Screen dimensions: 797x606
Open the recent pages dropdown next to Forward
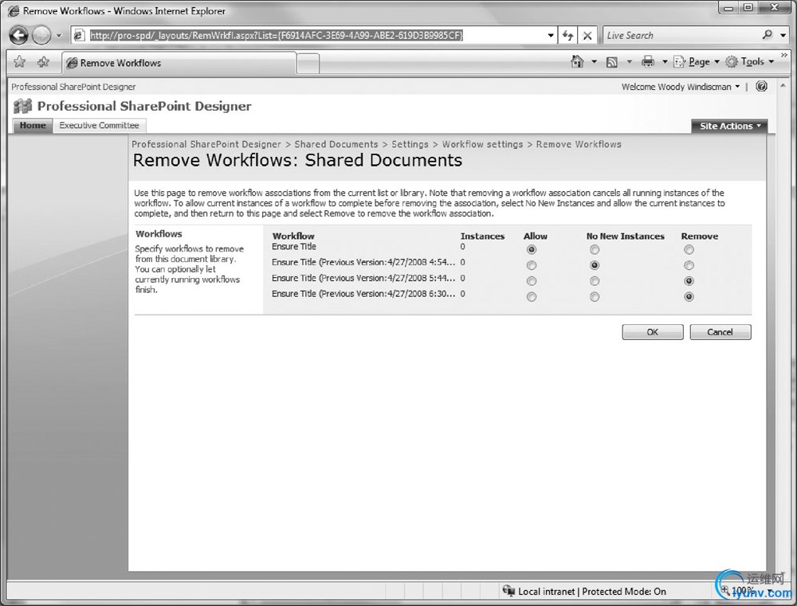pos(59,36)
